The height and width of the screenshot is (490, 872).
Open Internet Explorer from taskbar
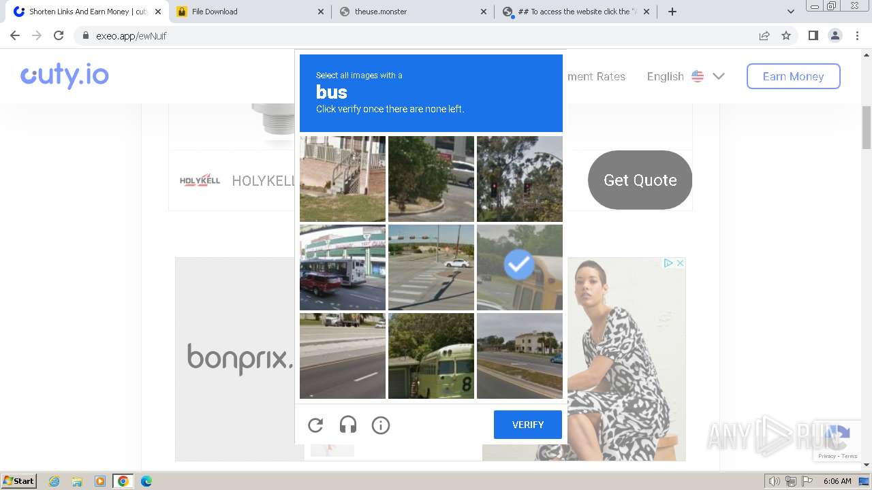point(54,481)
